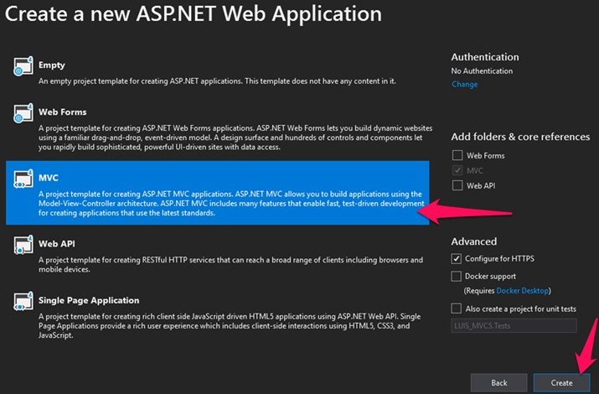Viewport: 599px width, 394px height.
Task: Click the Empty template icon
Action: pos(23,68)
